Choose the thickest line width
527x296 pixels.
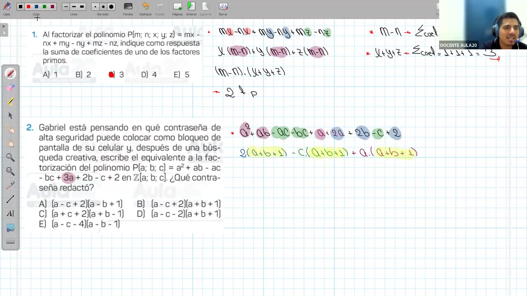tap(82, 7)
